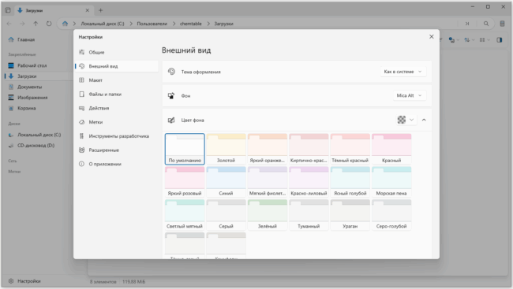Viewport: 513px width, 289px height.
Task: Select the Туманный background color
Action: click(x=309, y=215)
